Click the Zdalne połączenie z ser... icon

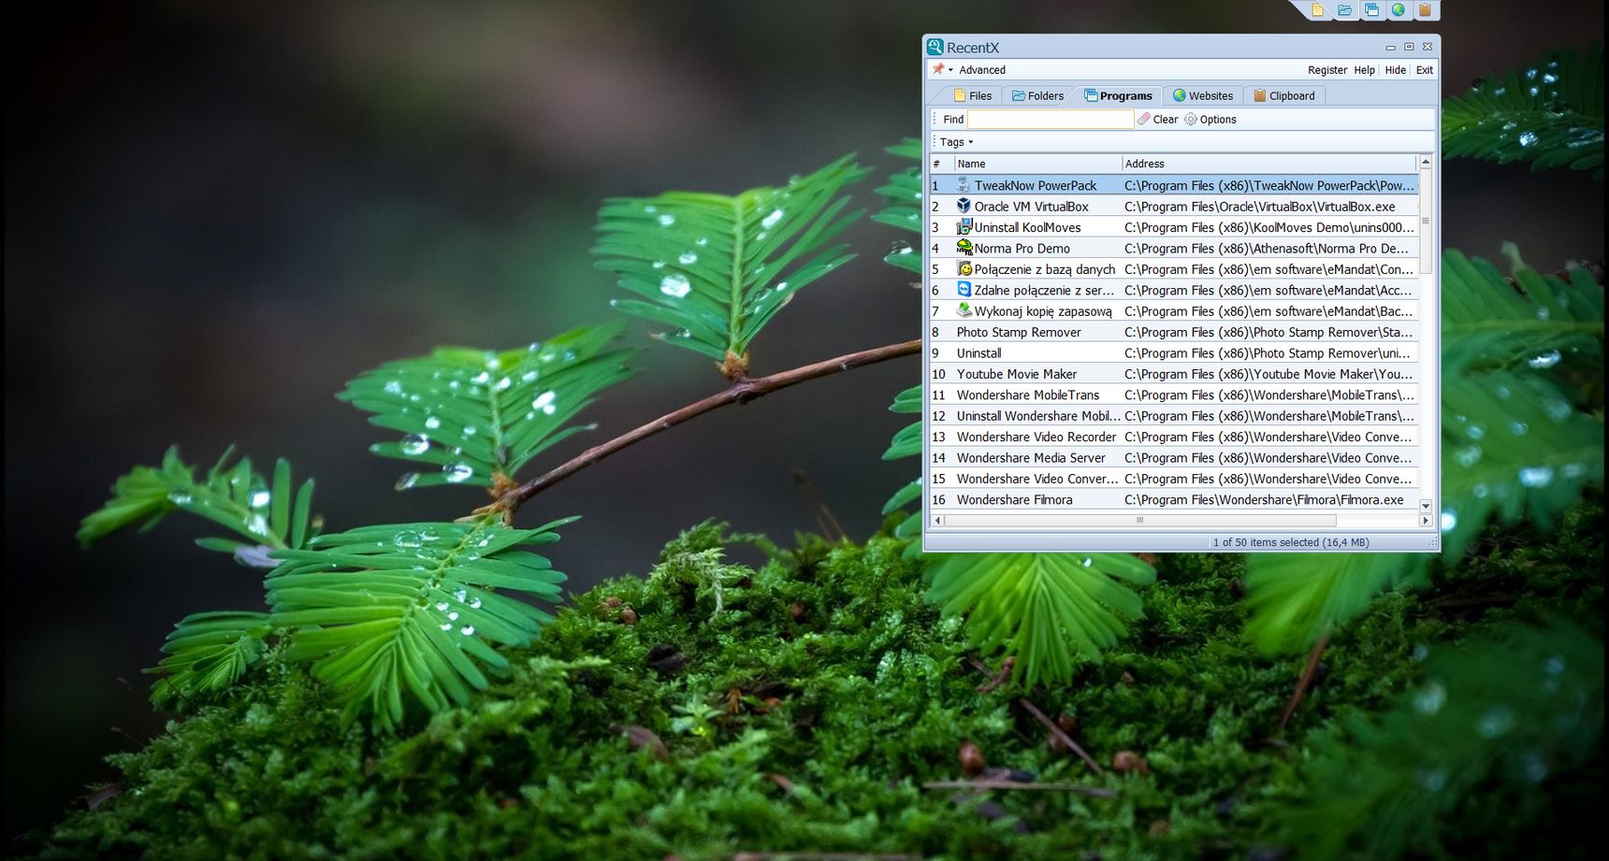(x=964, y=290)
